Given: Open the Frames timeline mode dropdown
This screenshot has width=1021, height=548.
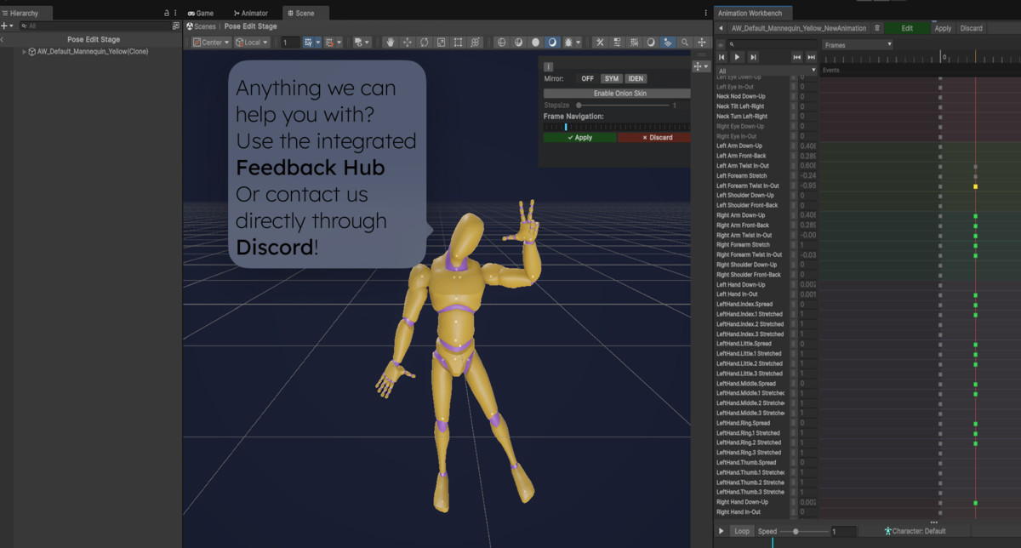Looking at the screenshot, I should coord(858,44).
